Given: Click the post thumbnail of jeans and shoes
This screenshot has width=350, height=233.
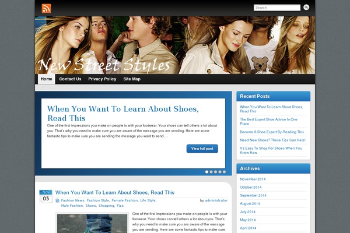Looking at the screenshot, I should point(92,223).
